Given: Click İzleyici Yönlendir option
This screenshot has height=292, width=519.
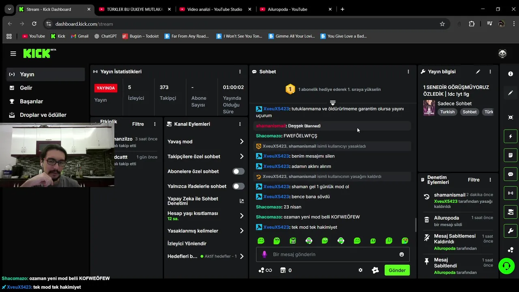Looking at the screenshot, I should (187, 243).
